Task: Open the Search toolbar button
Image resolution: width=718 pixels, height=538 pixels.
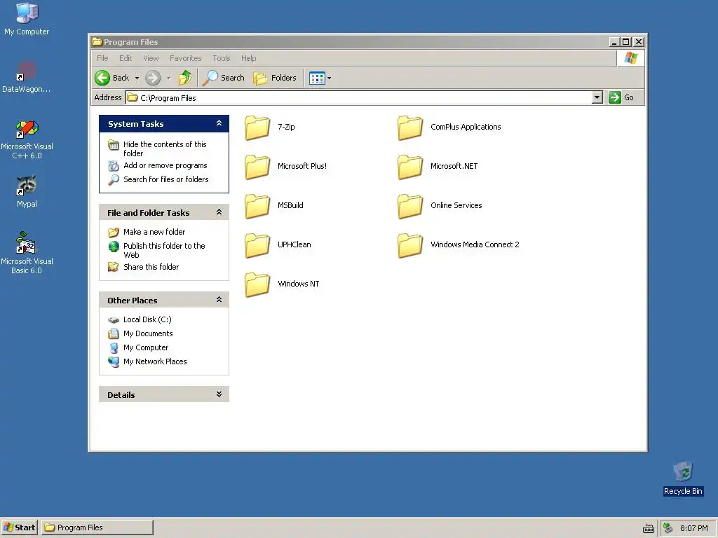Action: pos(224,78)
